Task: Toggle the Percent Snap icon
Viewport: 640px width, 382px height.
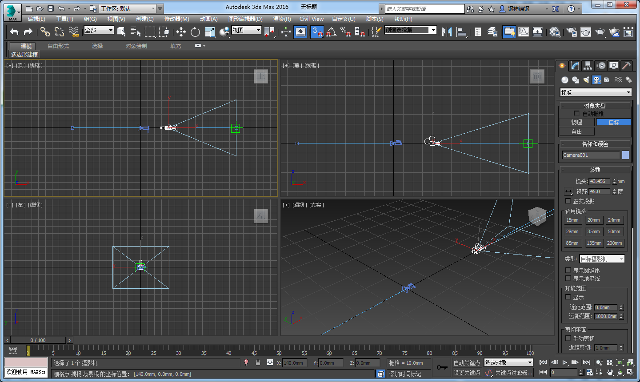Action: pos(345,32)
